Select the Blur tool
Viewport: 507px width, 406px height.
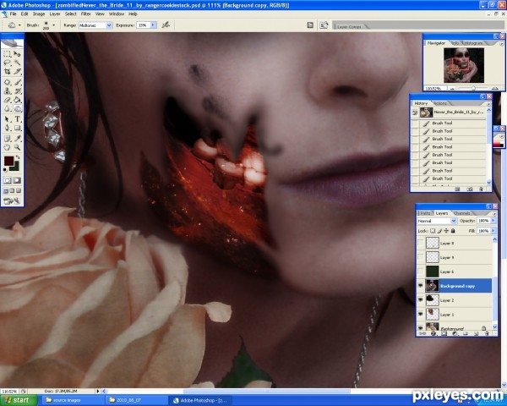point(7,109)
